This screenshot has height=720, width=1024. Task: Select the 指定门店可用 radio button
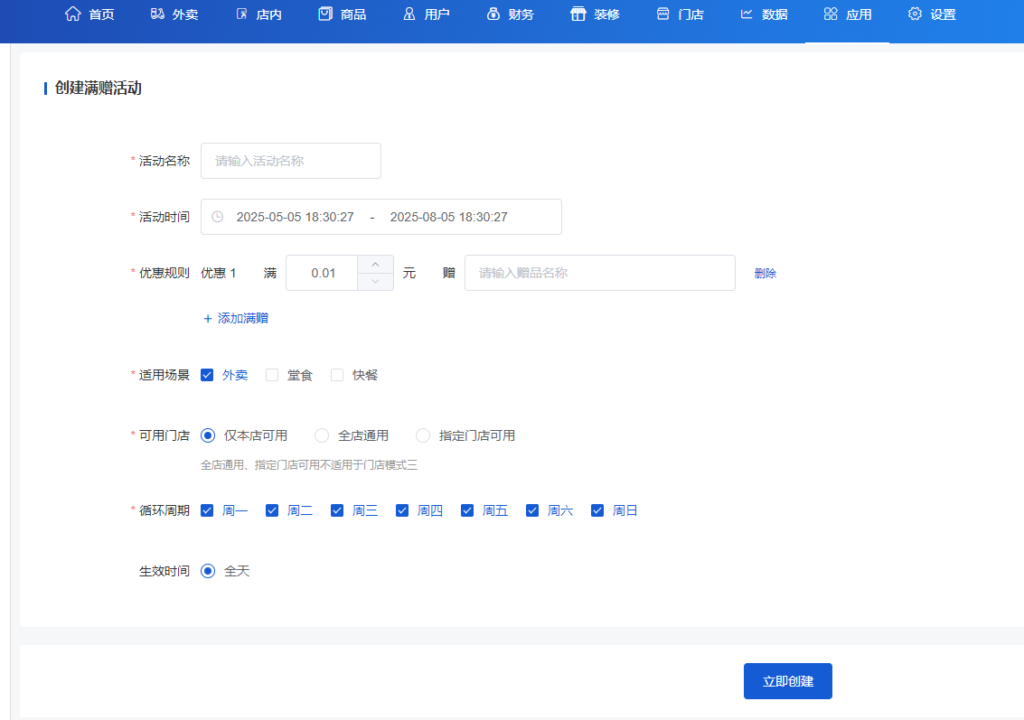tap(423, 435)
